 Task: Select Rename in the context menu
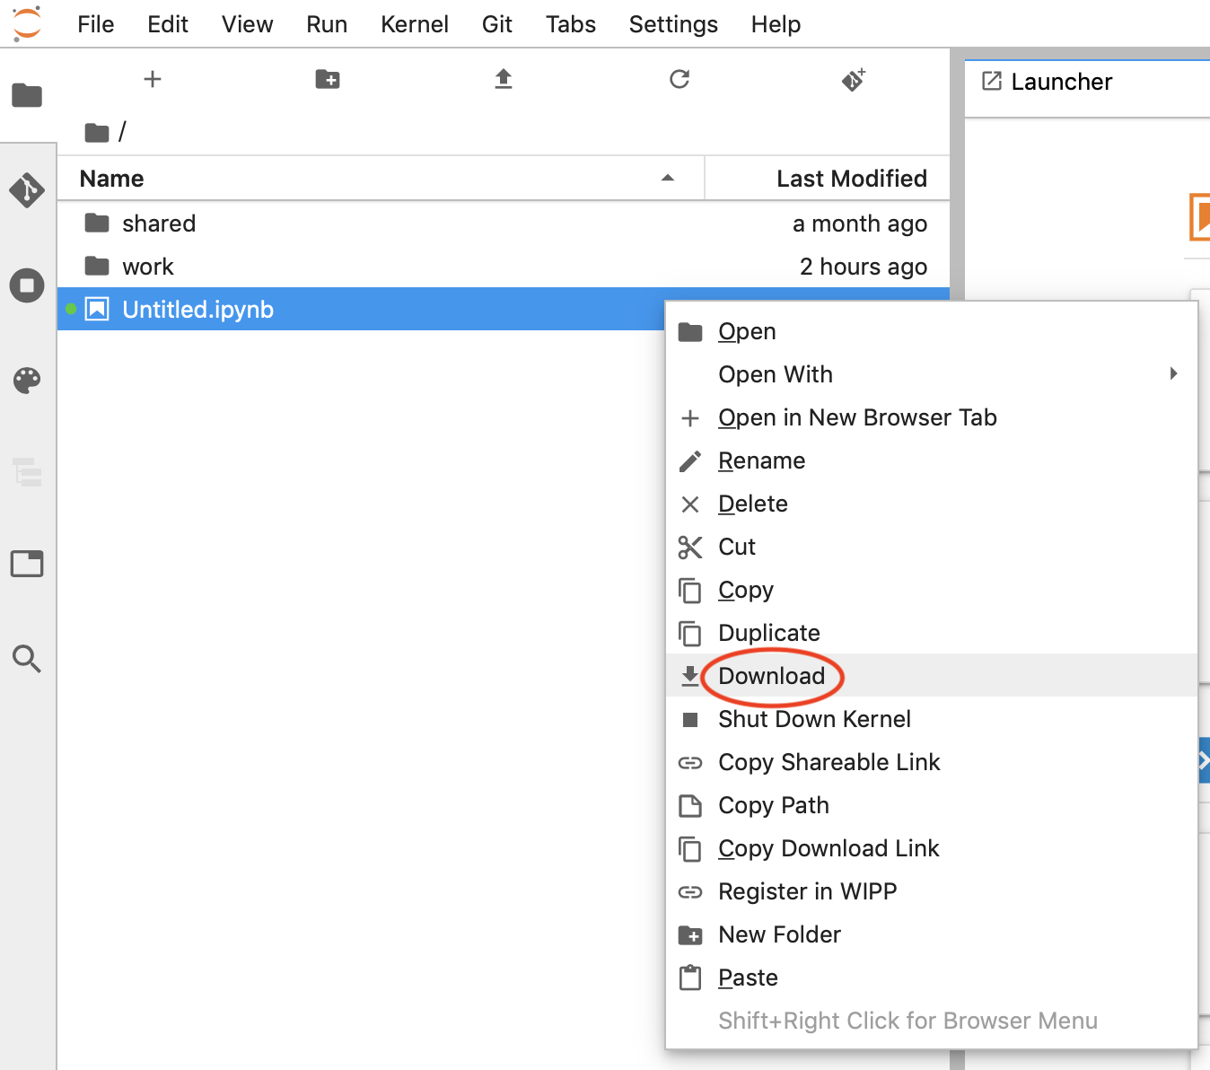[x=931, y=460]
